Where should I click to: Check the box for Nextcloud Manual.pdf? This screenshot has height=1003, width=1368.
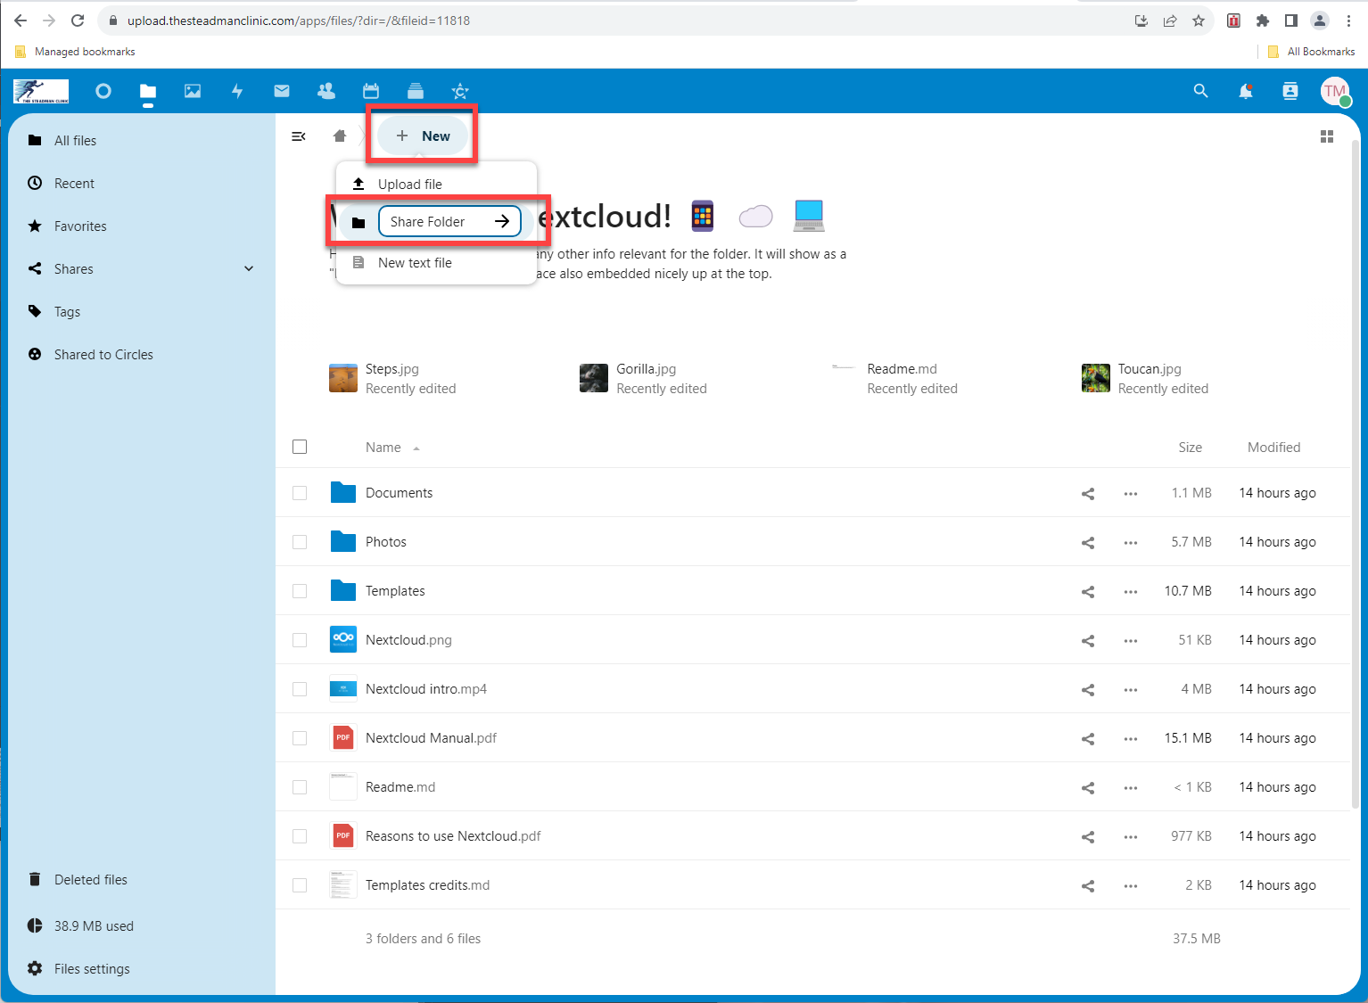click(300, 738)
